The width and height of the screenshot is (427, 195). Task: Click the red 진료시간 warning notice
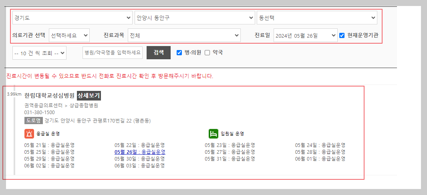pyautogui.click(x=110, y=76)
